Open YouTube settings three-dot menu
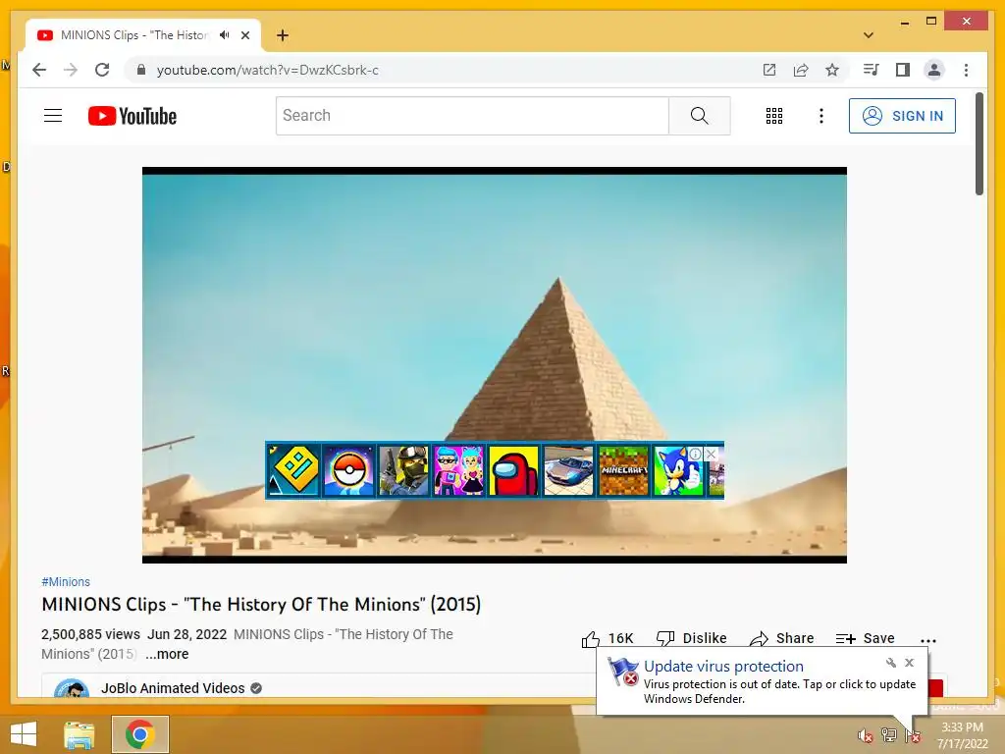 (x=821, y=116)
